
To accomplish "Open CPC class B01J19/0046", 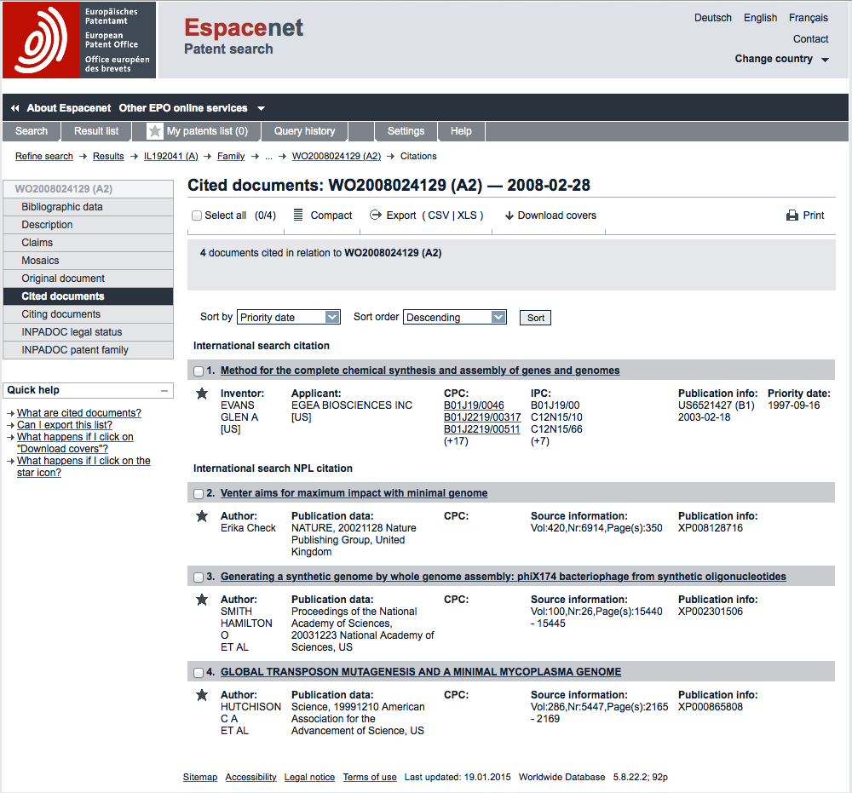I will 474,405.
